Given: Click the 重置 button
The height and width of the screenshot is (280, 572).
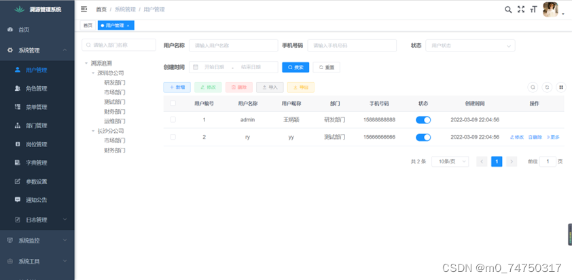Looking at the screenshot, I should [x=327, y=67].
